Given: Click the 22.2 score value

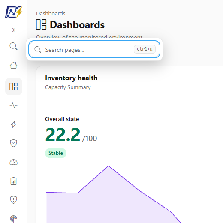Looking at the screenshot, I should pos(63,135).
